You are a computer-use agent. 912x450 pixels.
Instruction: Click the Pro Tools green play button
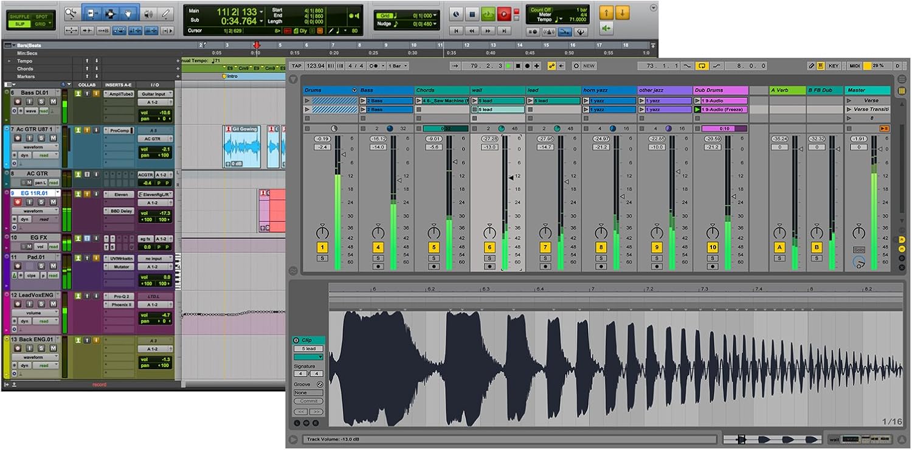click(488, 15)
